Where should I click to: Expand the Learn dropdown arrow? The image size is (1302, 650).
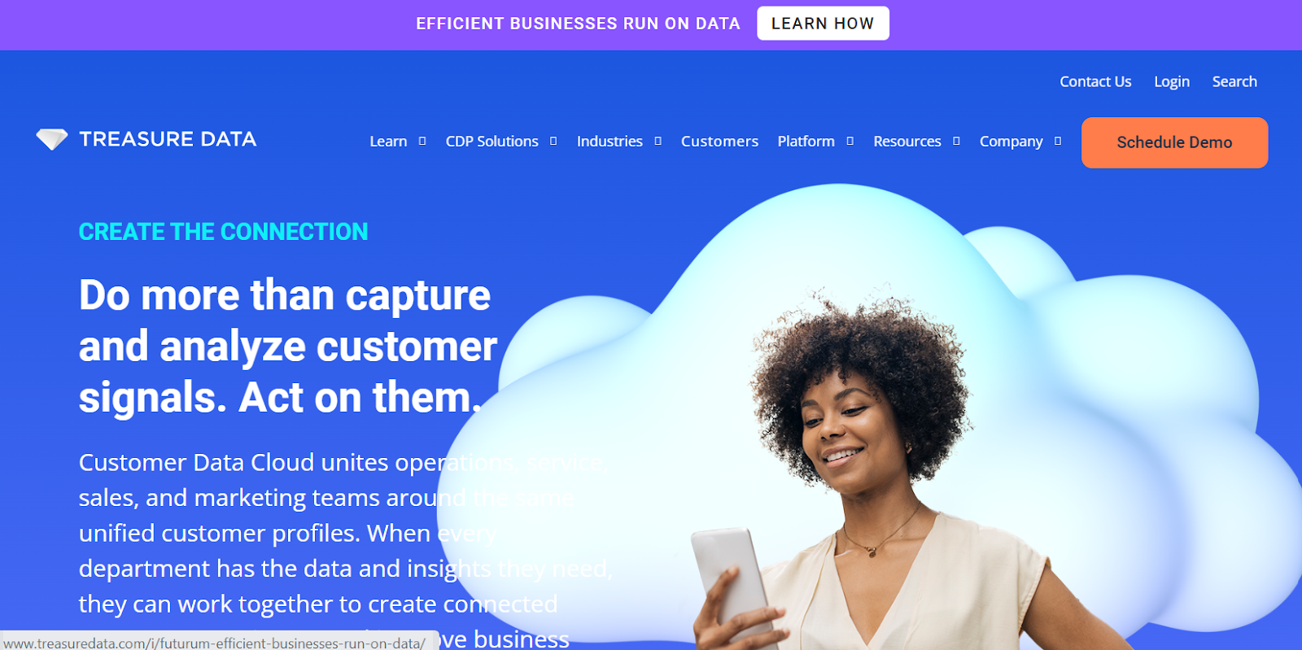tap(422, 141)
